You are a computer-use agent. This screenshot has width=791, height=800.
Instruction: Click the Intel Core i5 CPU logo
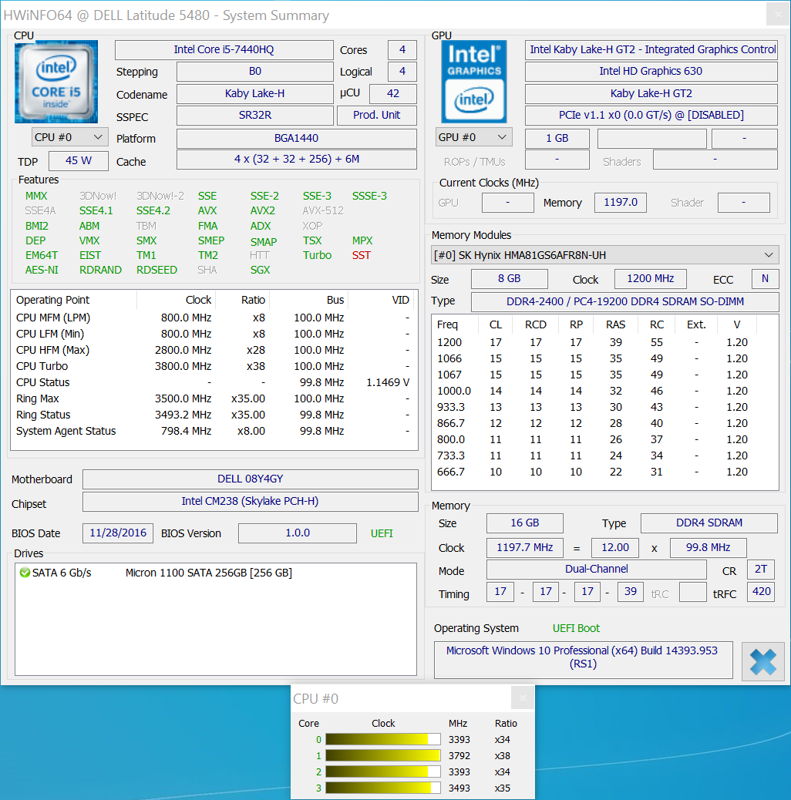click(x=56, y=82)
